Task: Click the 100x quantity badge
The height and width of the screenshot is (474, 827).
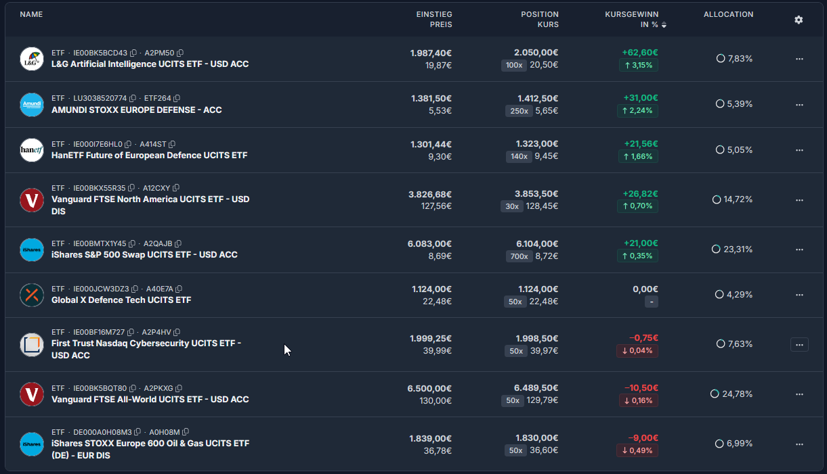Action: [x=513, y=65]
